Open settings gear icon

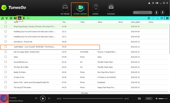(153, 3)
